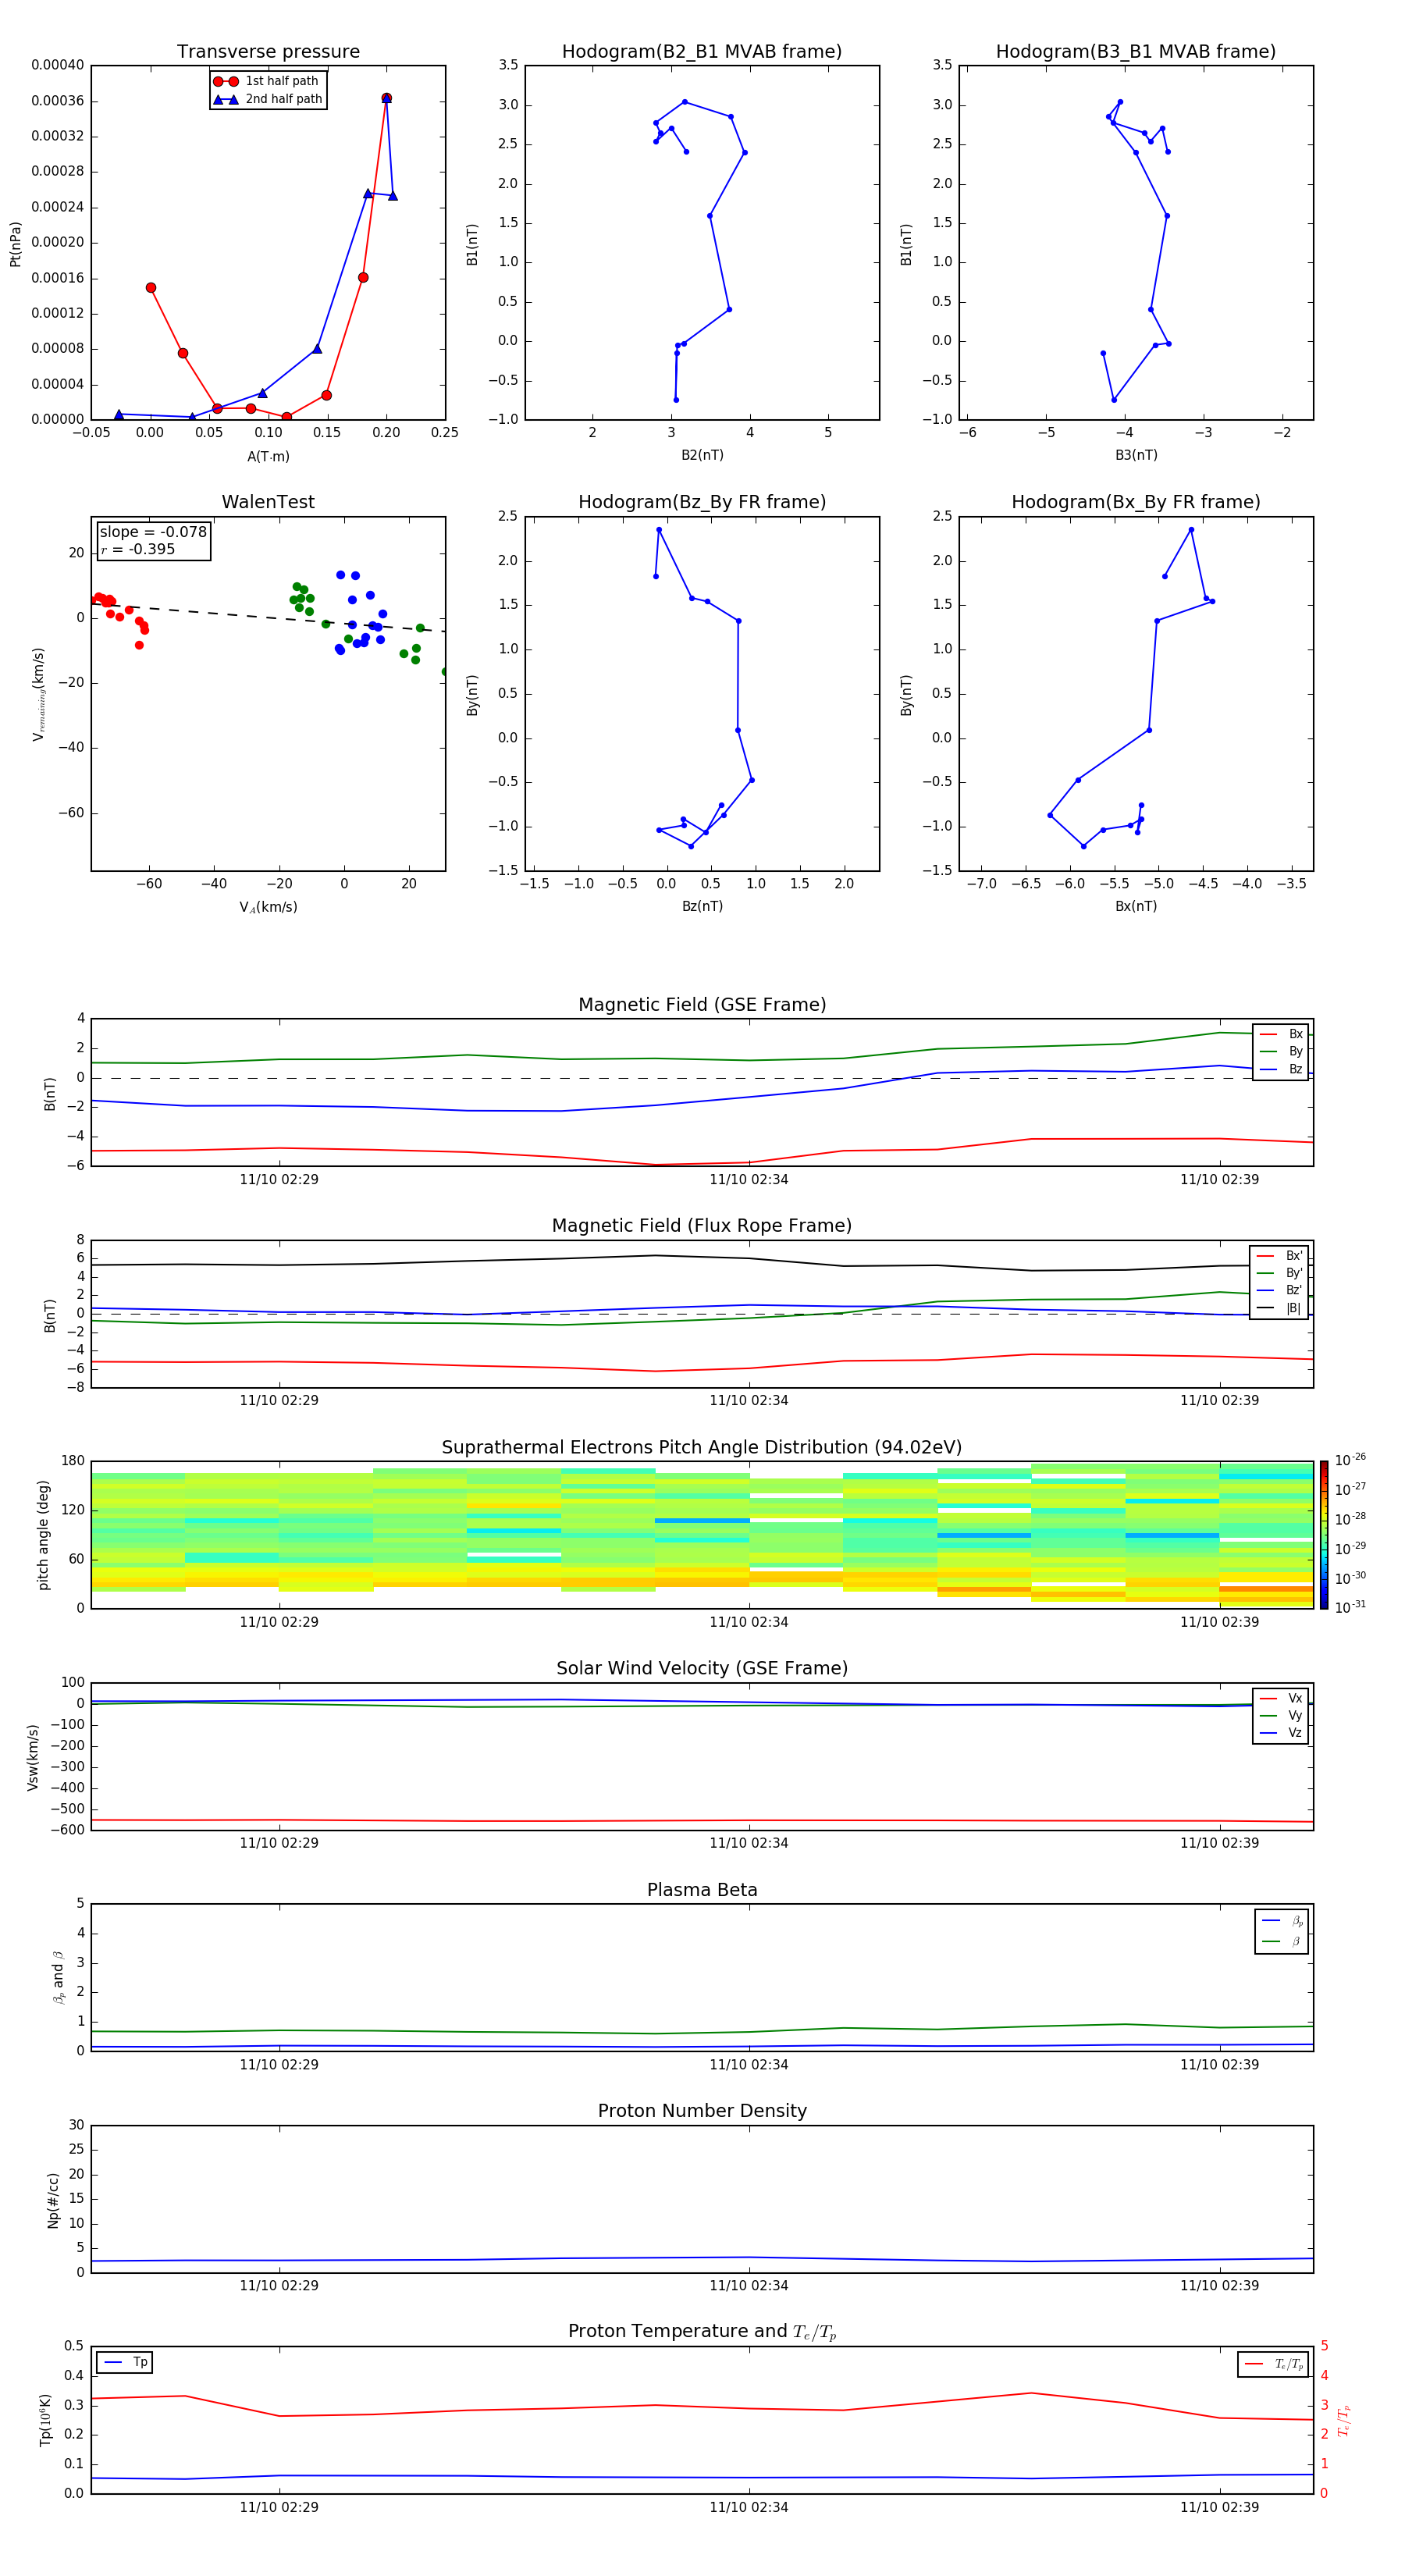Click the "A(T·m)" x-axis label
1405x2576 pixels.
pos(268,457)
